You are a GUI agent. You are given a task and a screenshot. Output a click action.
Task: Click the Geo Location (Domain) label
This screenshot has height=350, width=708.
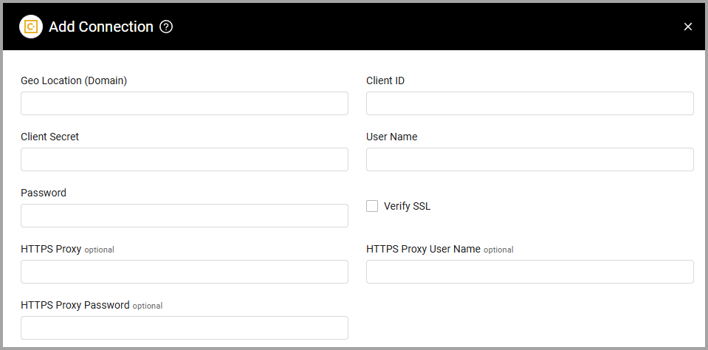coord(74,80)
